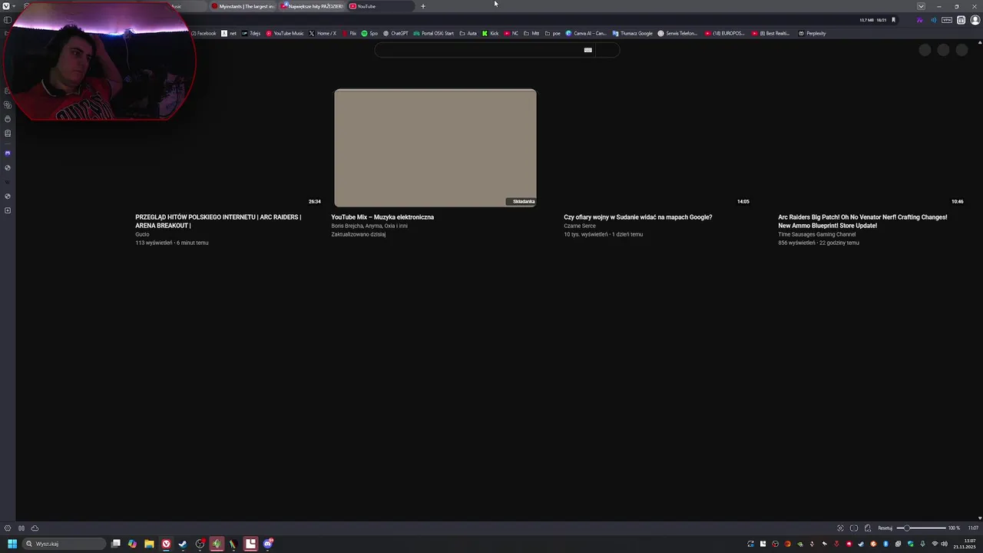This screenshot has width=983, height=553.
Task: Toggle the side panel icon in status bar
Action: point(22,528)
